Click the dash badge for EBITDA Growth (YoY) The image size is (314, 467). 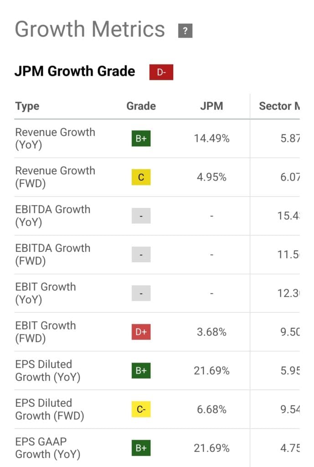[141, 216]
